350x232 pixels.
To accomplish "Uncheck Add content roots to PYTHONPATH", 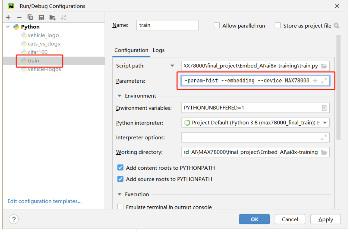I will click(120, 168).
